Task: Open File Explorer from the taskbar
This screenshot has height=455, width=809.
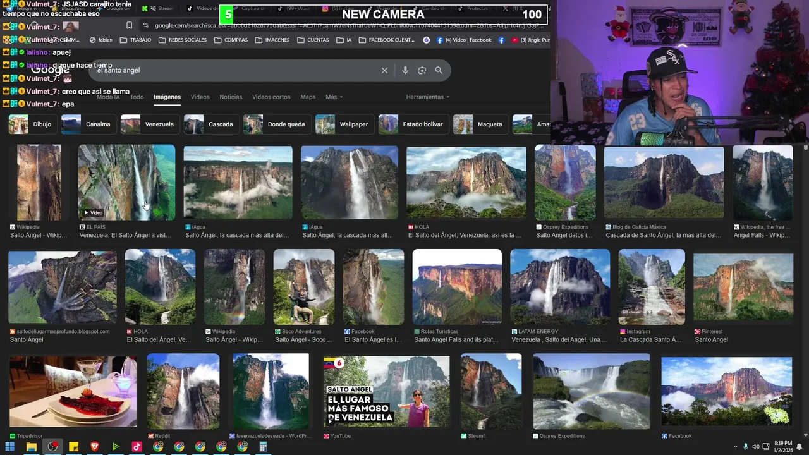Action: tap(31, 447)
